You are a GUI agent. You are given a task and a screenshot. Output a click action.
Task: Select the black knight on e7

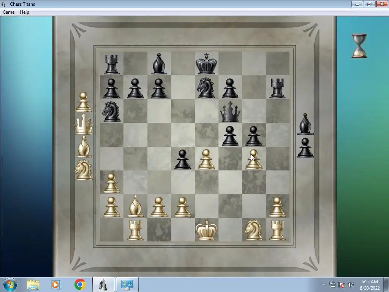coord(206,87)
